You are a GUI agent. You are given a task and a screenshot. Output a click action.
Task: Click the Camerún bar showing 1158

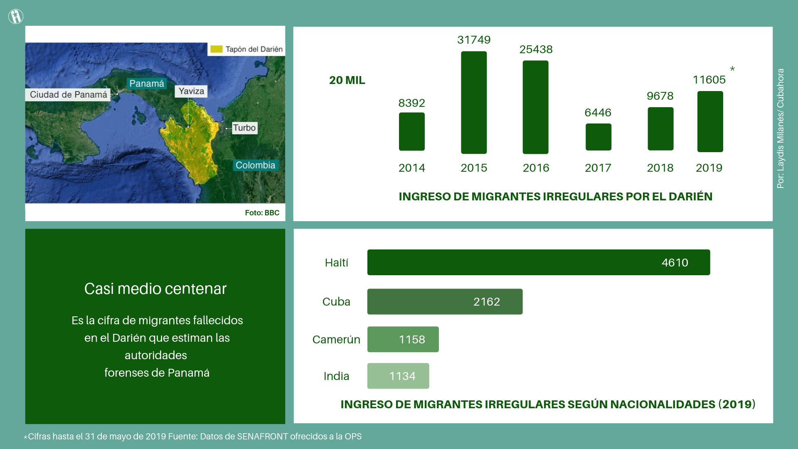[403, 339]
